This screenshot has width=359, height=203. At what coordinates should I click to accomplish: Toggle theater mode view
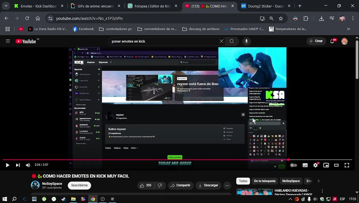(336, 165)
